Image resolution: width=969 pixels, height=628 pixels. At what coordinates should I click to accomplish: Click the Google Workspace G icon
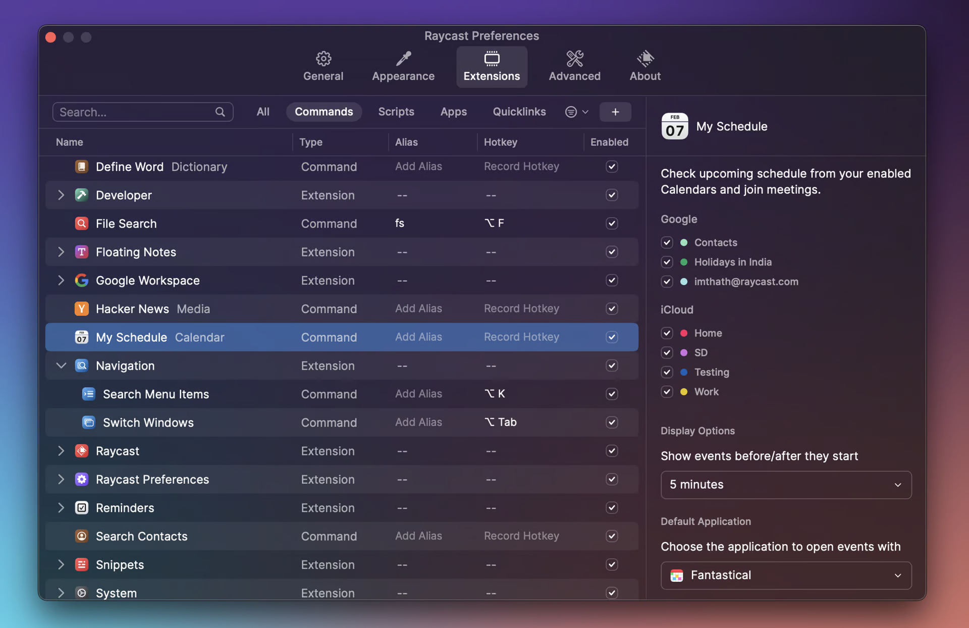pyautogui.click(x=81, y=280)
